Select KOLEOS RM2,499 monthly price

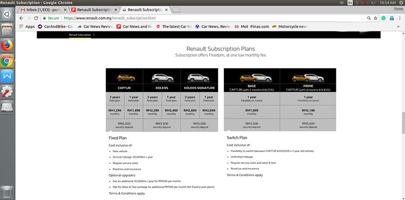pos(171,112)
